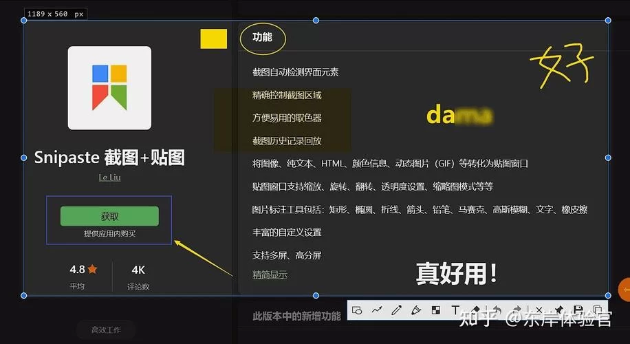The height and width of the screenshot is (344, 630).
Task: Select the rectangle and ellipse shape tool
Action: pyautogui.click(x=357, y=310)
